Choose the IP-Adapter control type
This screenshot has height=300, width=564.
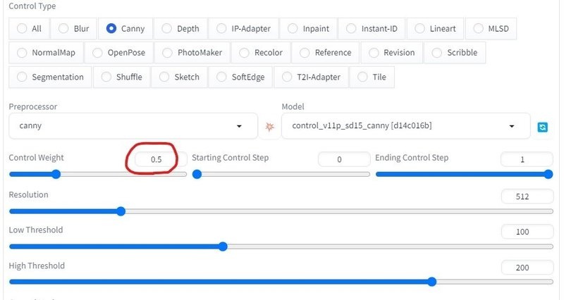point(245,29)
